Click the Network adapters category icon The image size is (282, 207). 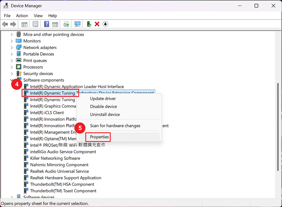[19, 47]
